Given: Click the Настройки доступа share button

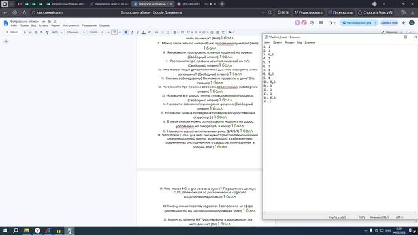Looking at the screenshot, I should 357,23.
